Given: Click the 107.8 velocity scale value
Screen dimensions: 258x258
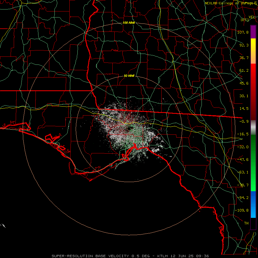Looking at the screenshot, I should (243, 32).
